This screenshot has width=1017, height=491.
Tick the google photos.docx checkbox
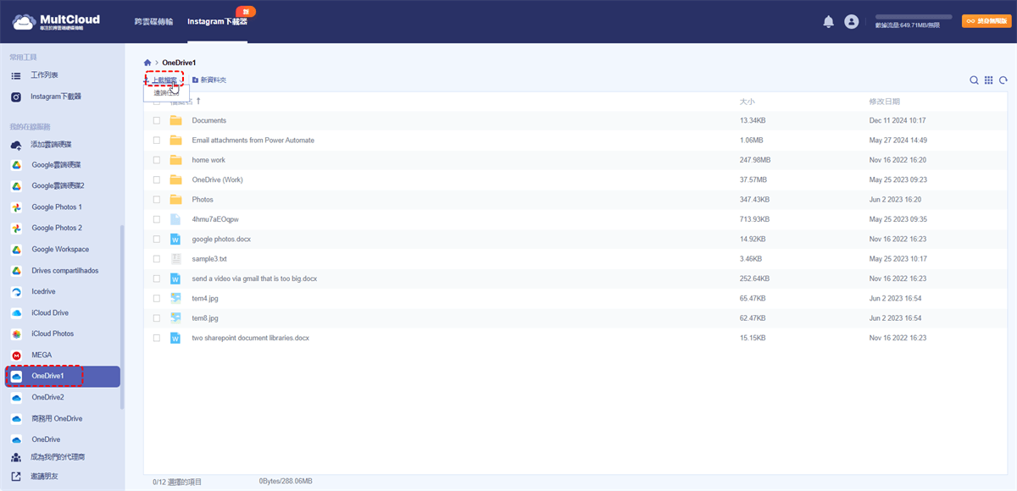click(x=156, y=239)
